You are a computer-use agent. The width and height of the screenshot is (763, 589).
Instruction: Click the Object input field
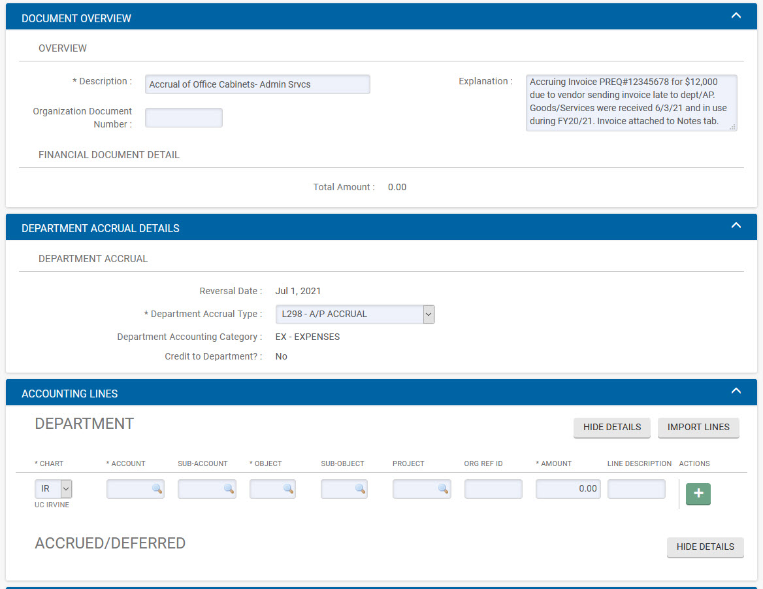272,489
